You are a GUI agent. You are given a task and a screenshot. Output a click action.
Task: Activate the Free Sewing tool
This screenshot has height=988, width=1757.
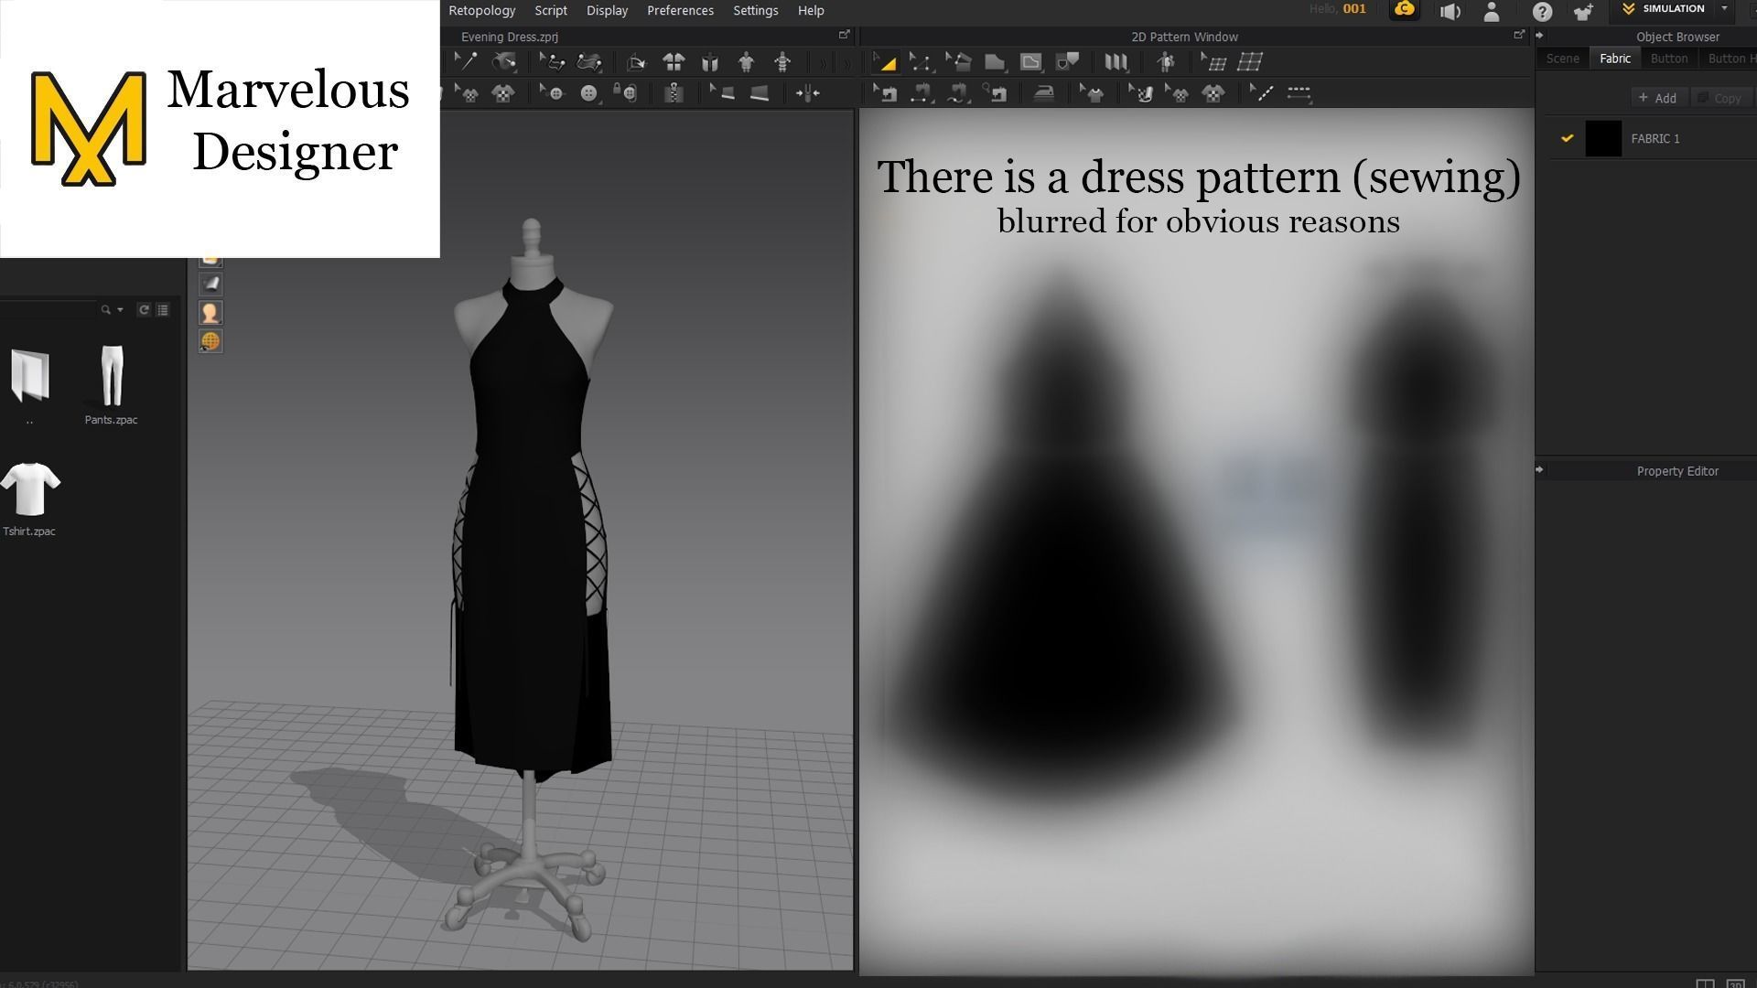[957, 92]
